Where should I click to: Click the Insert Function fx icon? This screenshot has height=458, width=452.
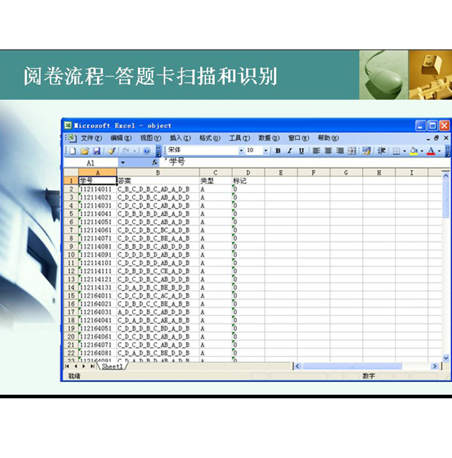point(155,162)
